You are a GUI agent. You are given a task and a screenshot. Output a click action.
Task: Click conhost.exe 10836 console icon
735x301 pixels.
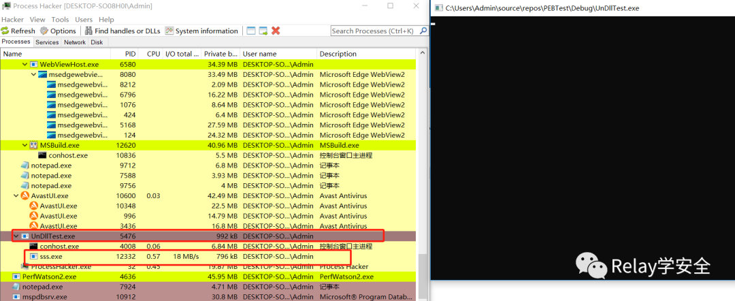(x=43, y=156)
